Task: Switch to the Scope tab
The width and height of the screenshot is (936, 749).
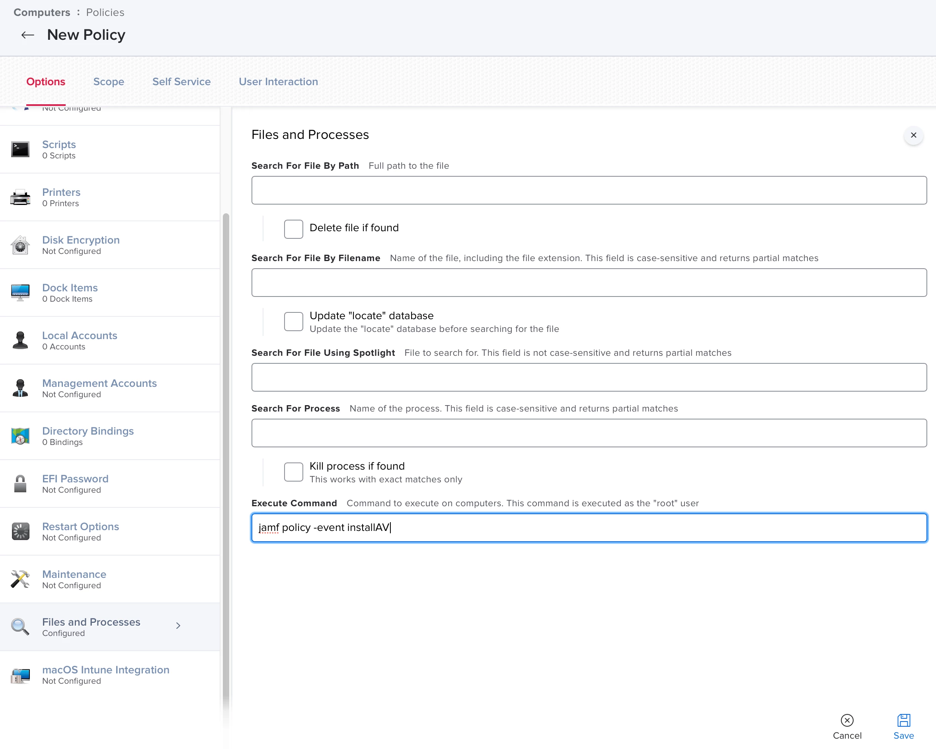Action: 109,82
